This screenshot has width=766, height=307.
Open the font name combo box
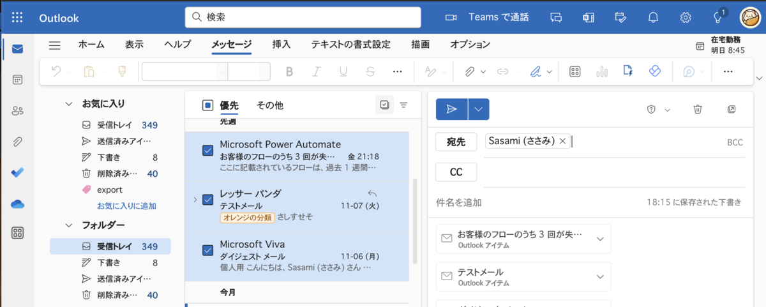(x=185, y=71)
